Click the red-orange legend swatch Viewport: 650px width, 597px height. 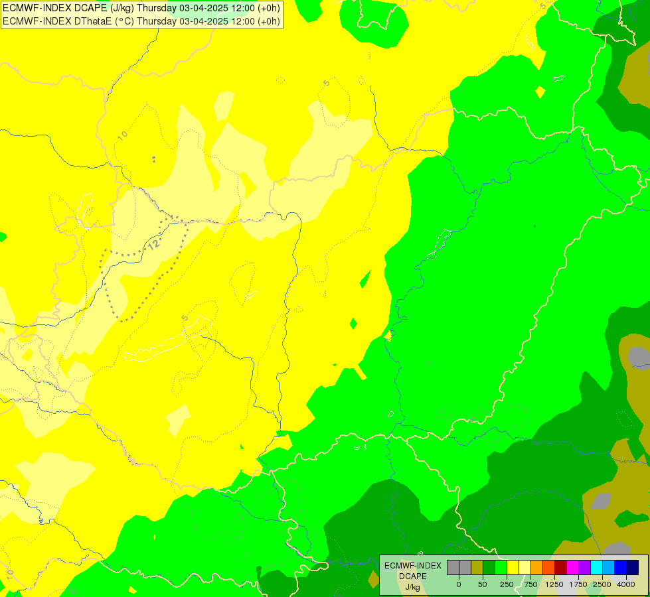[549, 568]
